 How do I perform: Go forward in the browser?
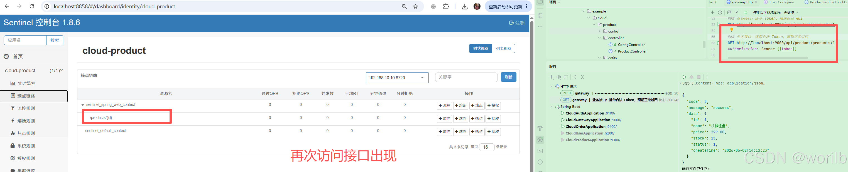click(x=19, y=6)
